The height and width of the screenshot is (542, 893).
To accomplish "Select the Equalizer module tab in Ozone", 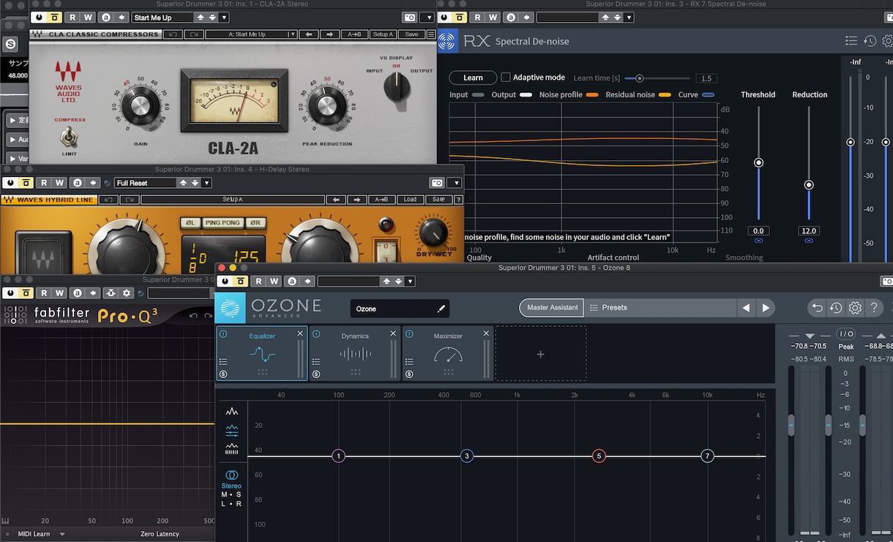I will [261, 353].
